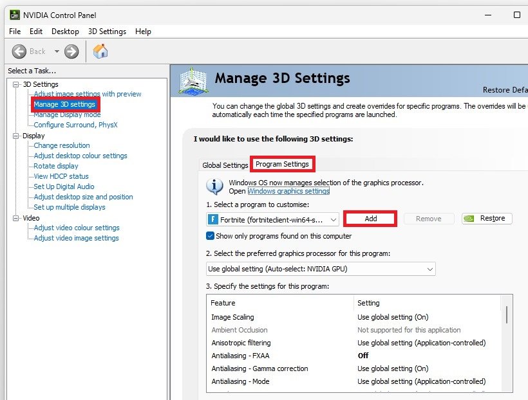
Task: Open the Help menu
Action: point(143,32)
